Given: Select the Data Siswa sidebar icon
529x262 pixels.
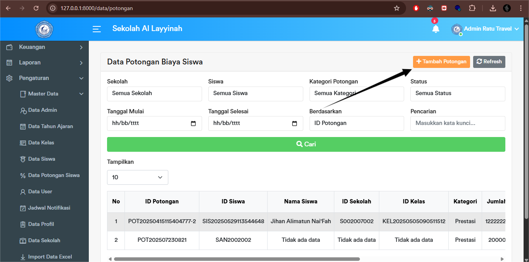Looking at the screenshot, I should point(23,159).
